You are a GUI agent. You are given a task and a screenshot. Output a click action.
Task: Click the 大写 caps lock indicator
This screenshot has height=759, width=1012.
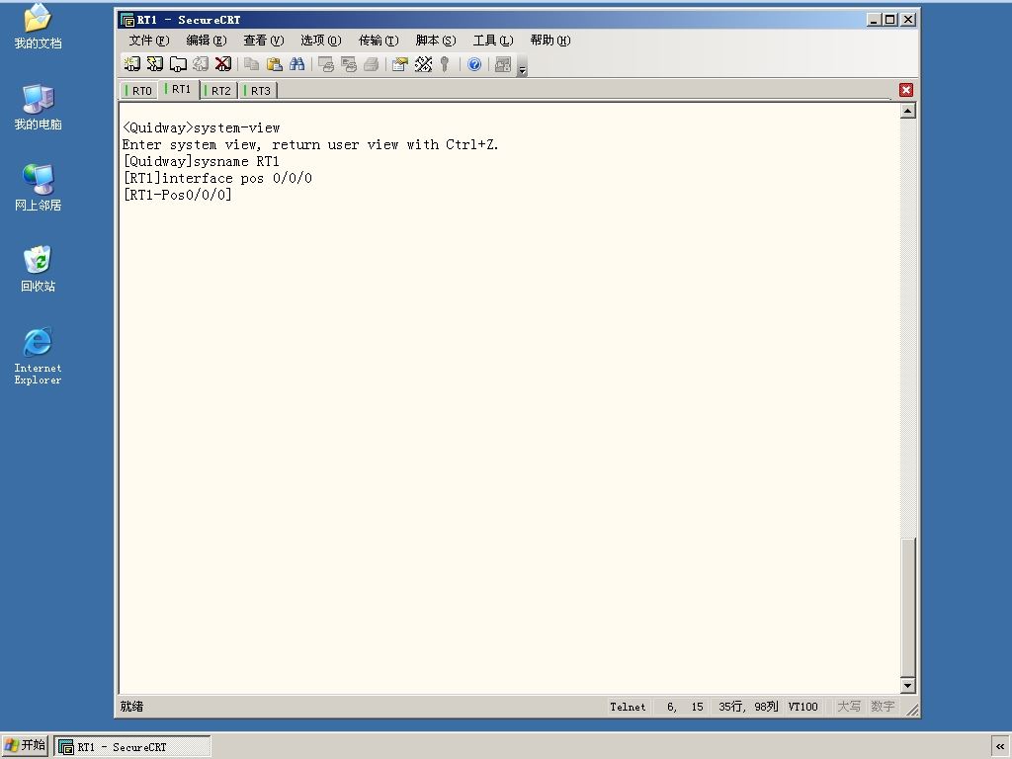coord(849,707)
